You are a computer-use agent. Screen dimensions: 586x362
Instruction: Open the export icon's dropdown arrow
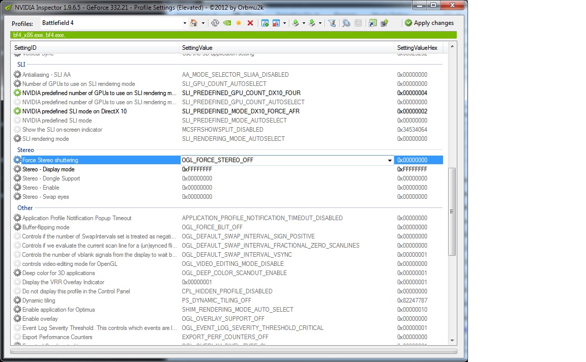coord(304,23)
